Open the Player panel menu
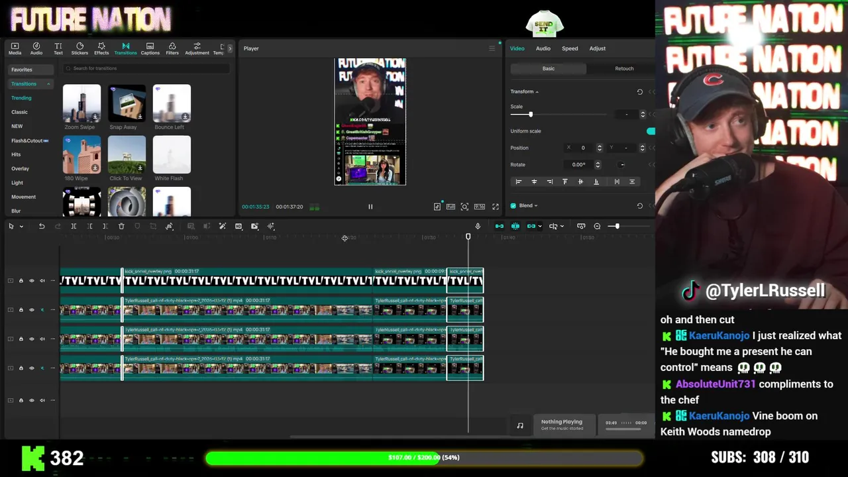 (x=492, y=48)
